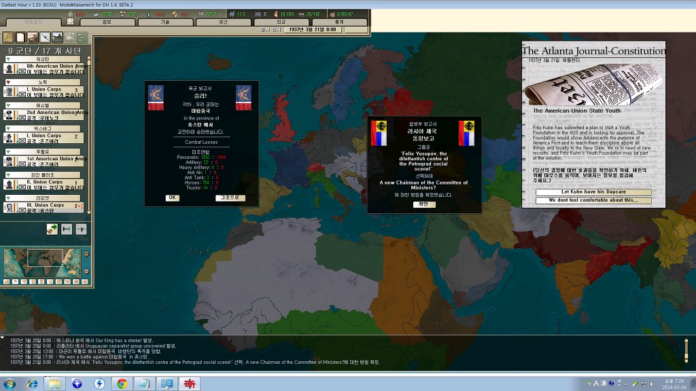696x391 pixels.
Task: Click 확인 on the Russian Empire report
Action: click(x=424, y=204)
